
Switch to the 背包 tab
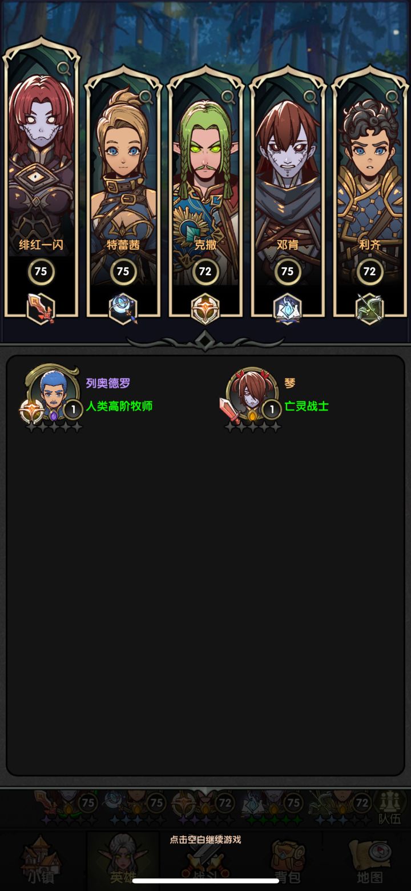coord(288,861)
